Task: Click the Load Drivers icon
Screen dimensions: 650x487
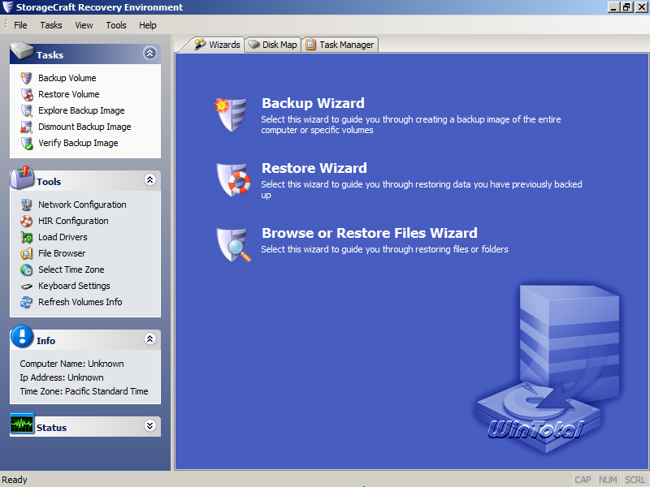Action: click(27, 237)
